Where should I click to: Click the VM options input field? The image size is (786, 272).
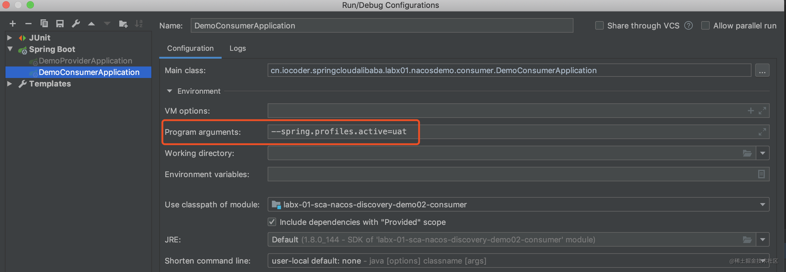(518, 111)
